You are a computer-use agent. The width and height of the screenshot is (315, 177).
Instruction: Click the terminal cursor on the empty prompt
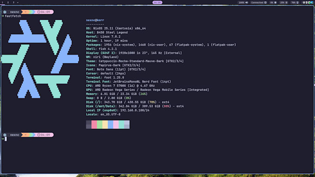tap(6, 139)
